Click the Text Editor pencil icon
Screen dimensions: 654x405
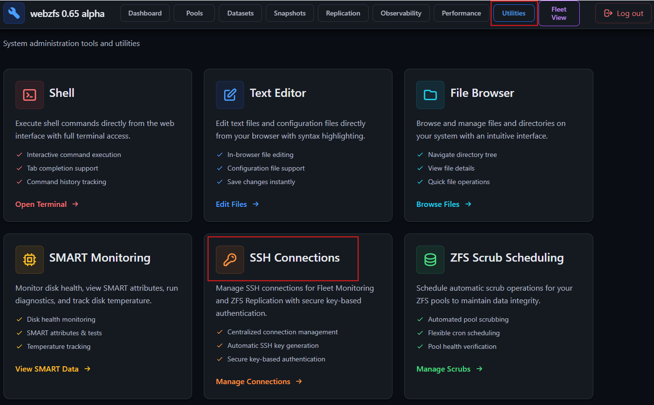[x=230, y=95]
